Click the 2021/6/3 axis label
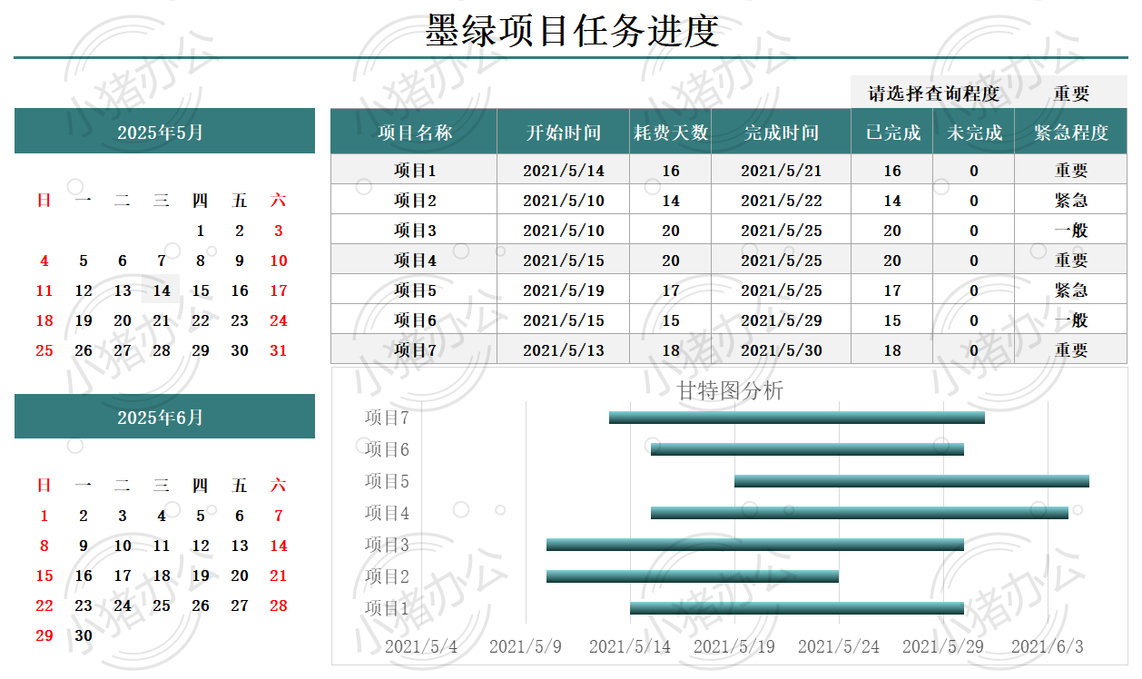Viewport: 1142px width, 679px height. pos(1048,646)
